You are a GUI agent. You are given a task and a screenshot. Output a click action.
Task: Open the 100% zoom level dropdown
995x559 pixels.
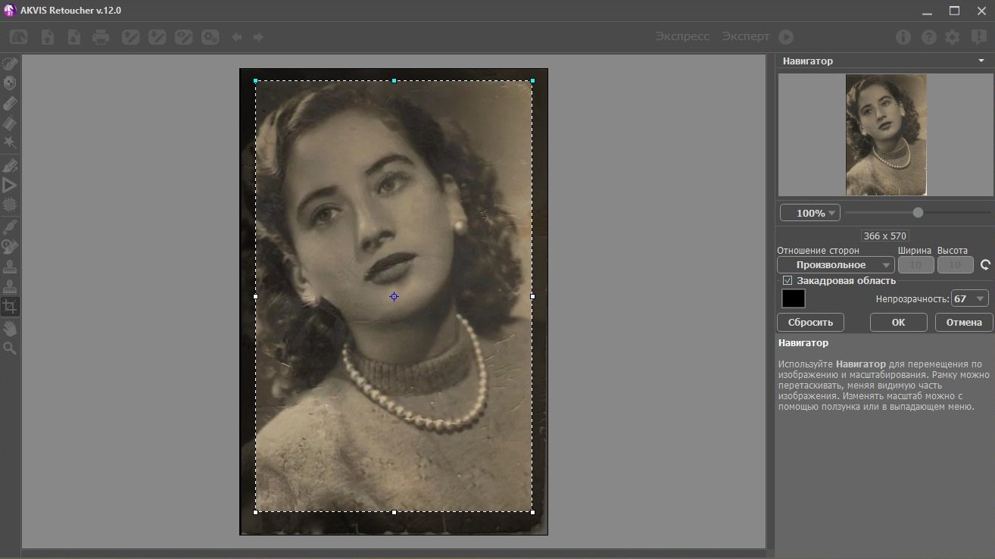click(x=810, y=213)
